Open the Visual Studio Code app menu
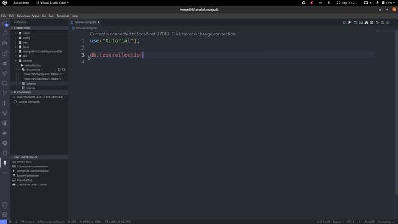The width and height of the screenshot is (398, 224). [x=52, y=2]
